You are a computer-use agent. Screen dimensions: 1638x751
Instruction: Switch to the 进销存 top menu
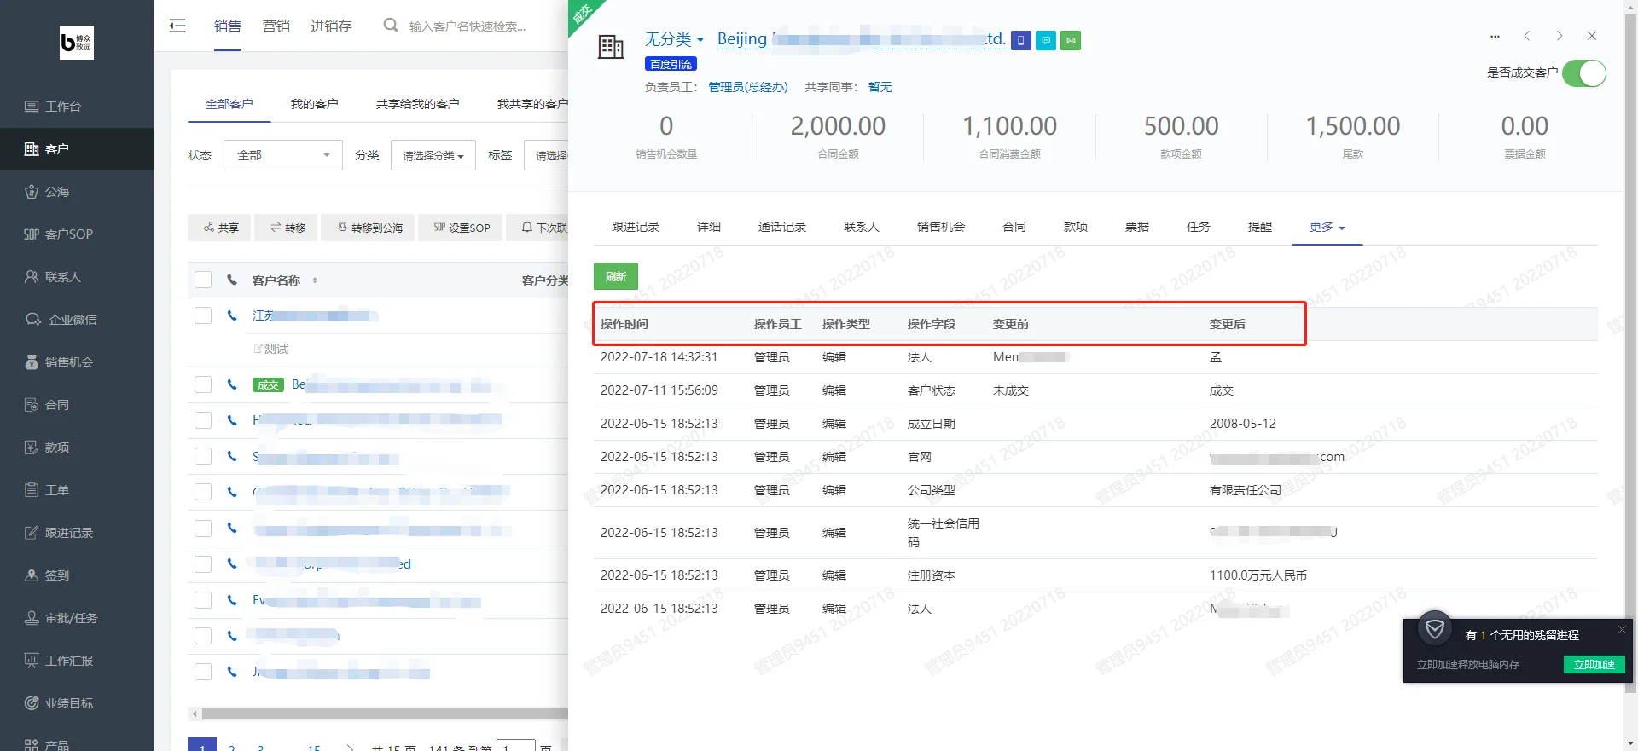point(331,26)
